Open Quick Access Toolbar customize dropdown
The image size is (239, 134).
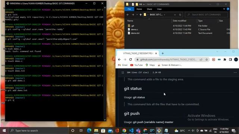click(144, 4)
